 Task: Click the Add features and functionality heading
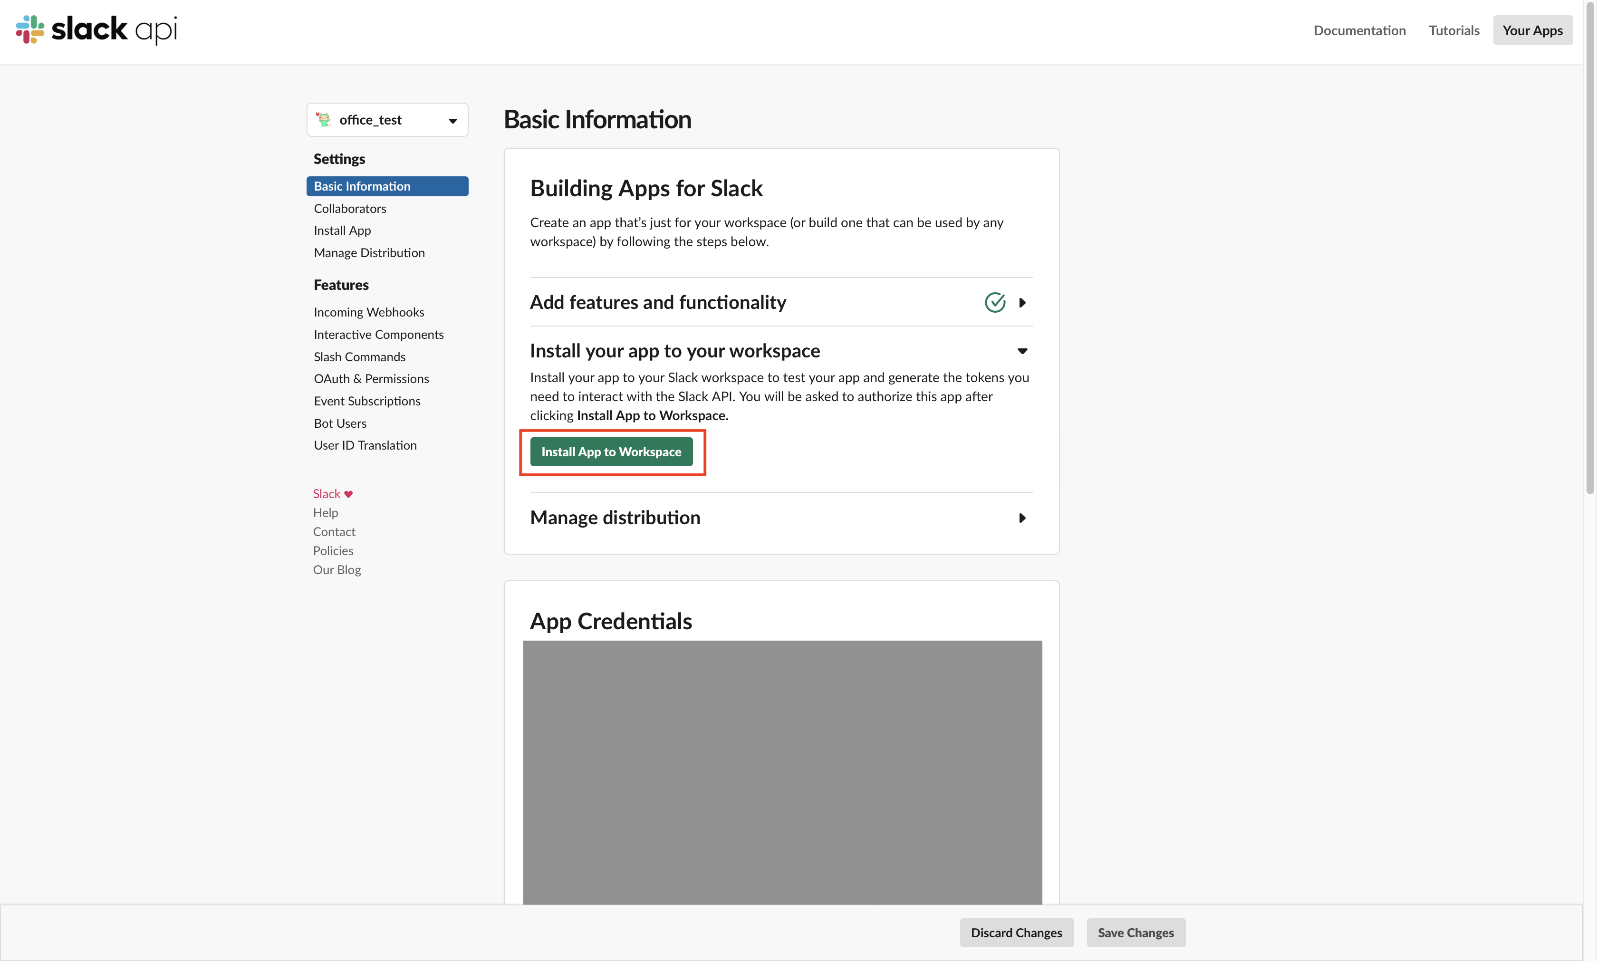coord(658,302)
